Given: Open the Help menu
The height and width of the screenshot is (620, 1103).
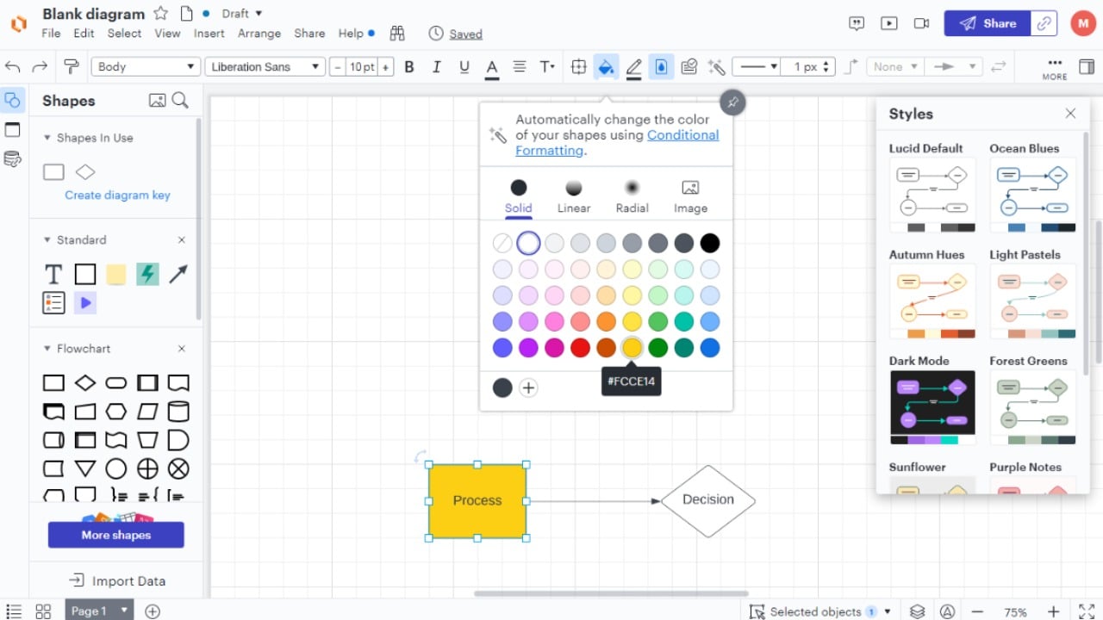Looking at the screenshot, I should pos(351,34).
